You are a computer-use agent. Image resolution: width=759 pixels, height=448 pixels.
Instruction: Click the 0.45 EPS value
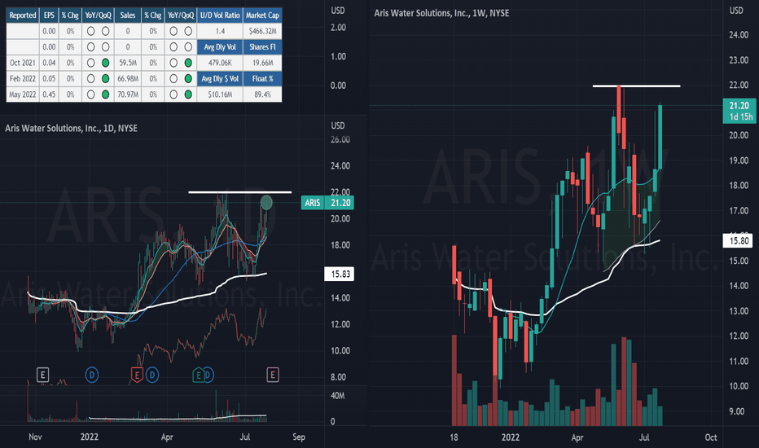point(49,94)
